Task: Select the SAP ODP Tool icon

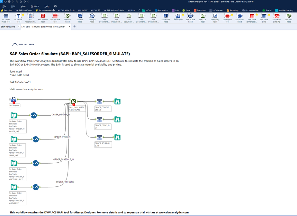Action: tap(203, 18)
